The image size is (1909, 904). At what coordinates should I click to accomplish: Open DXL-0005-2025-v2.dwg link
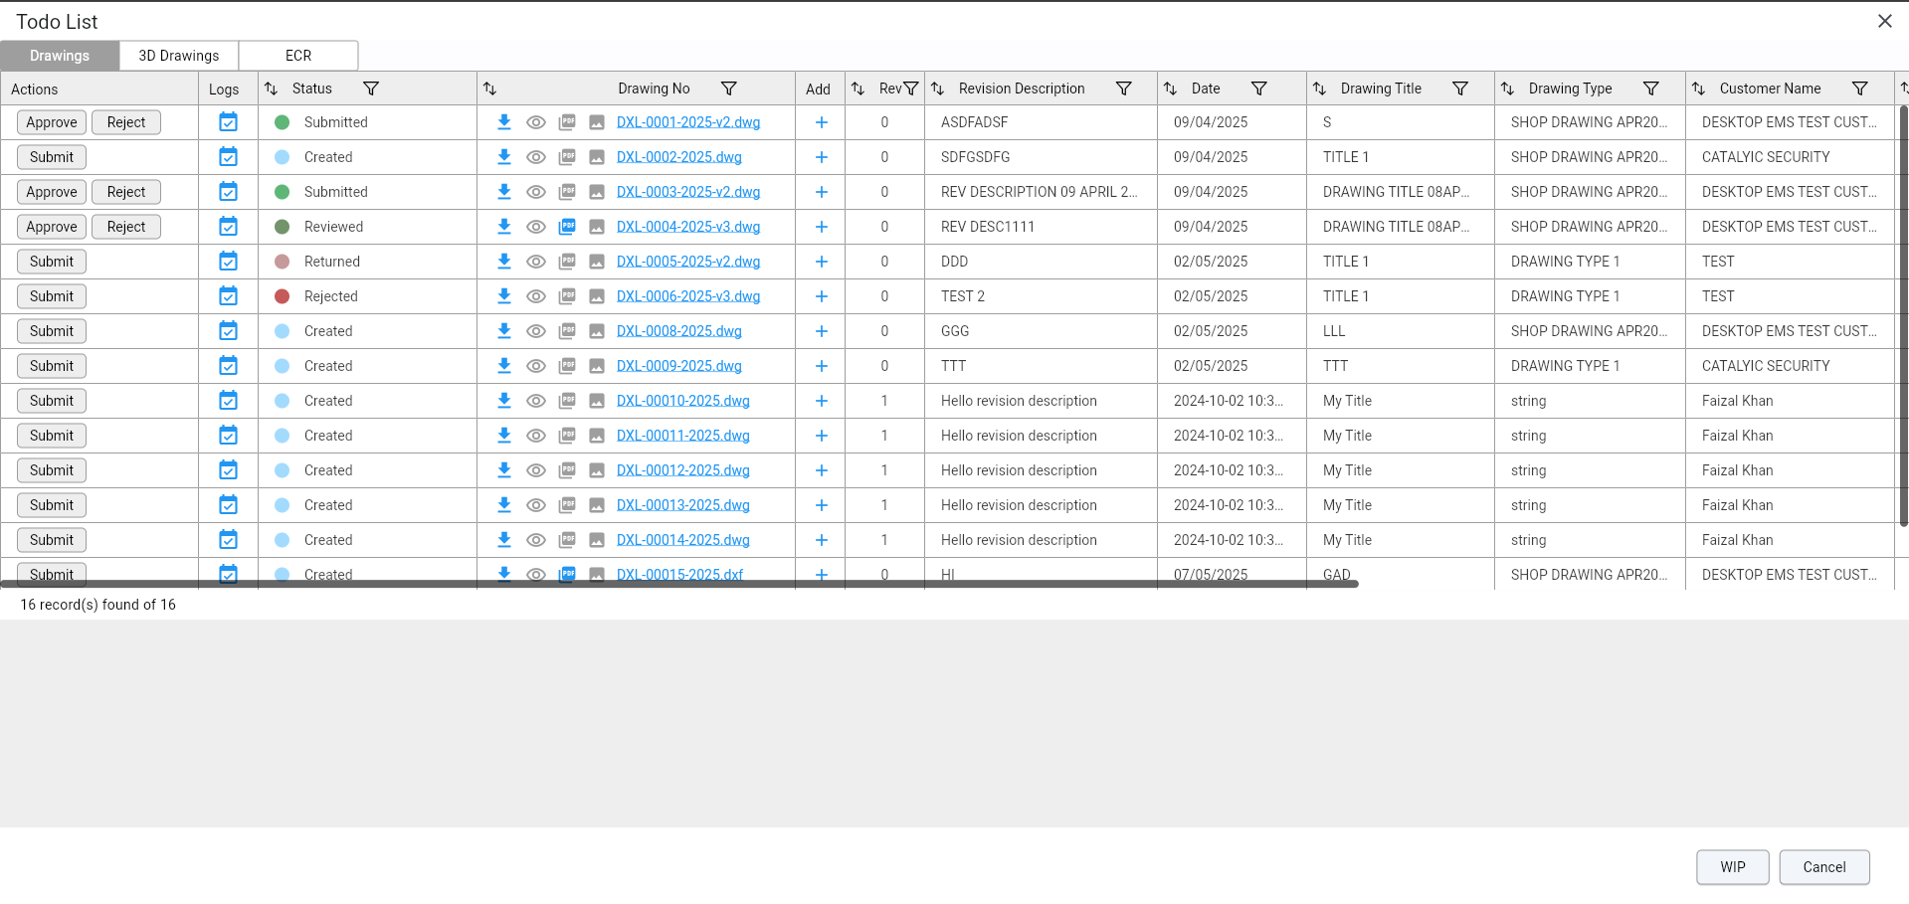click(687, 262)
